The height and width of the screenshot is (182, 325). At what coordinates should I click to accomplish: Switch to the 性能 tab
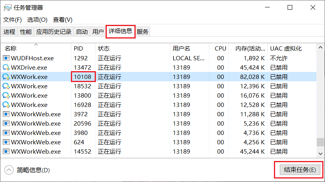pyautogui.click(x=26, y=31)
